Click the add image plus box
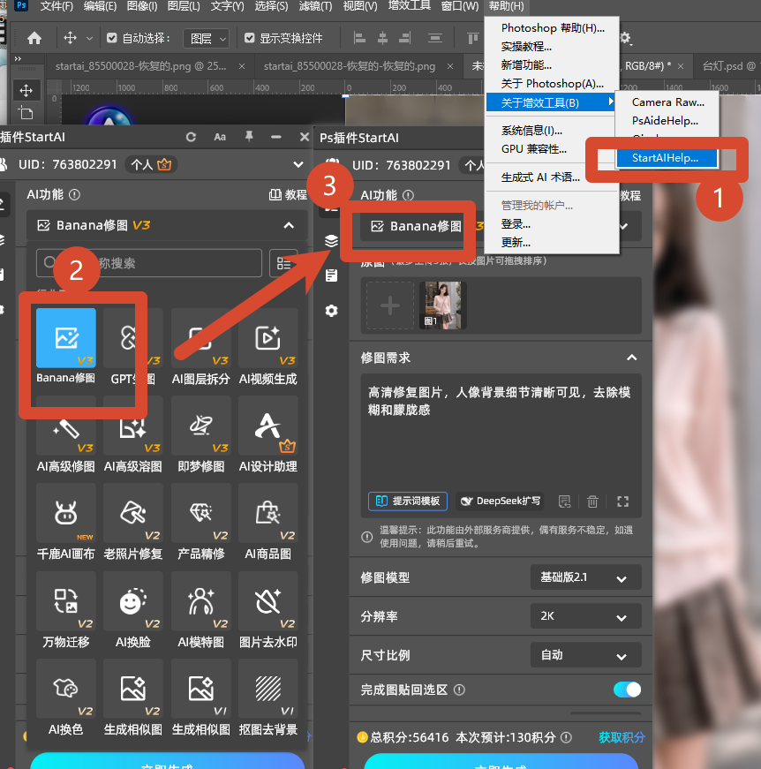 click(x=390, y=306)
